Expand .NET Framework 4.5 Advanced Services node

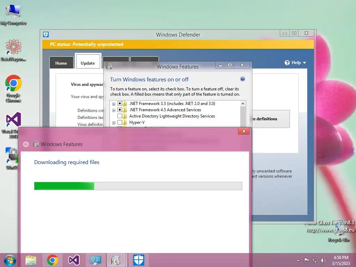coord(114,110)
